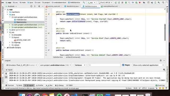170x96 pixels.
Task: Open the Debug tool window tab
Action: [59, 85]
